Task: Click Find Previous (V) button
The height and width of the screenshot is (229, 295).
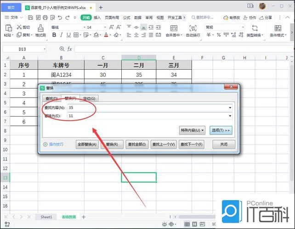Action: click(164, 144)
